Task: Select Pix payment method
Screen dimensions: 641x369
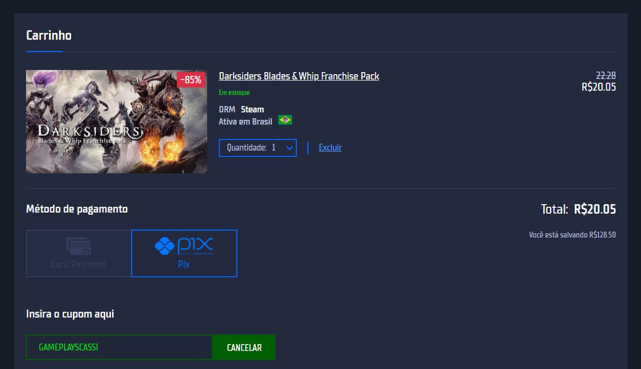Action: point(184,253)
